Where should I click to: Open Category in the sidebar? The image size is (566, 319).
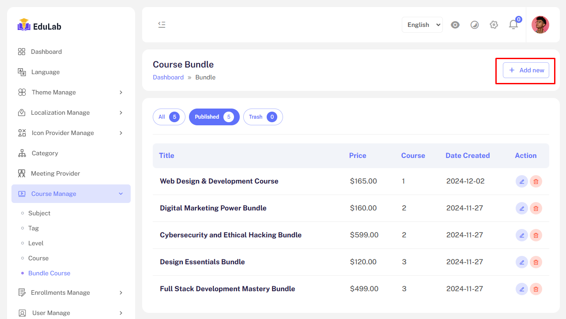pos(45,153)
